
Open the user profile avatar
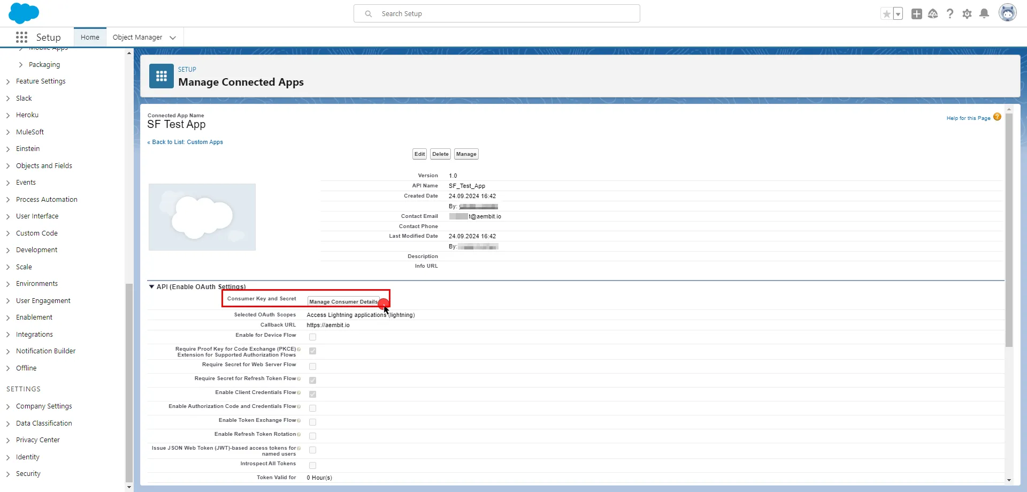tap(1008, 13)
